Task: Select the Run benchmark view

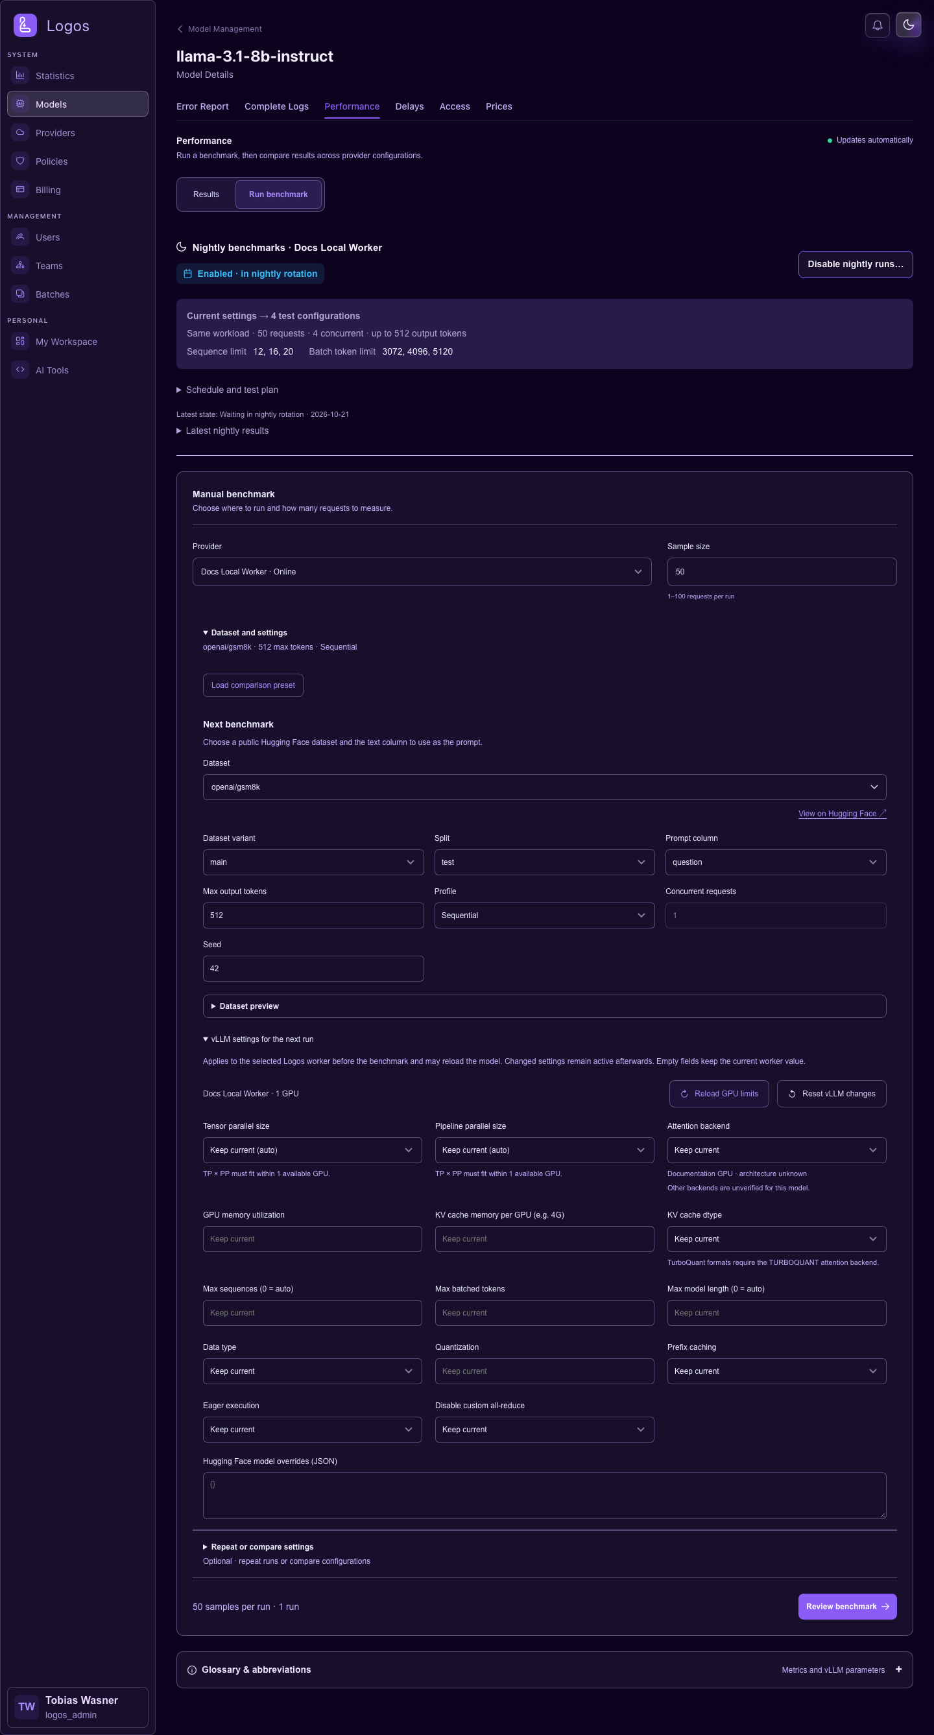Action: point(278,195)
